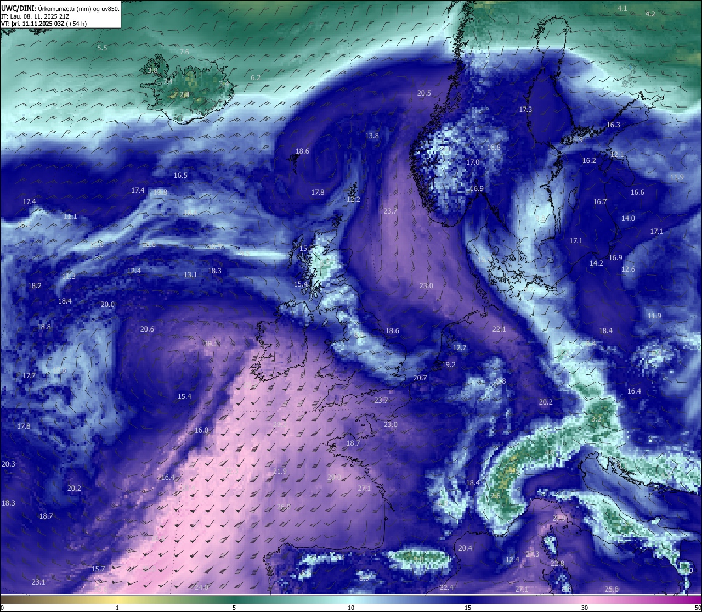Select the VT: þri. 11.11.2025 03Z line
This screenshot has height=612, width=702.
coord(44,24)
